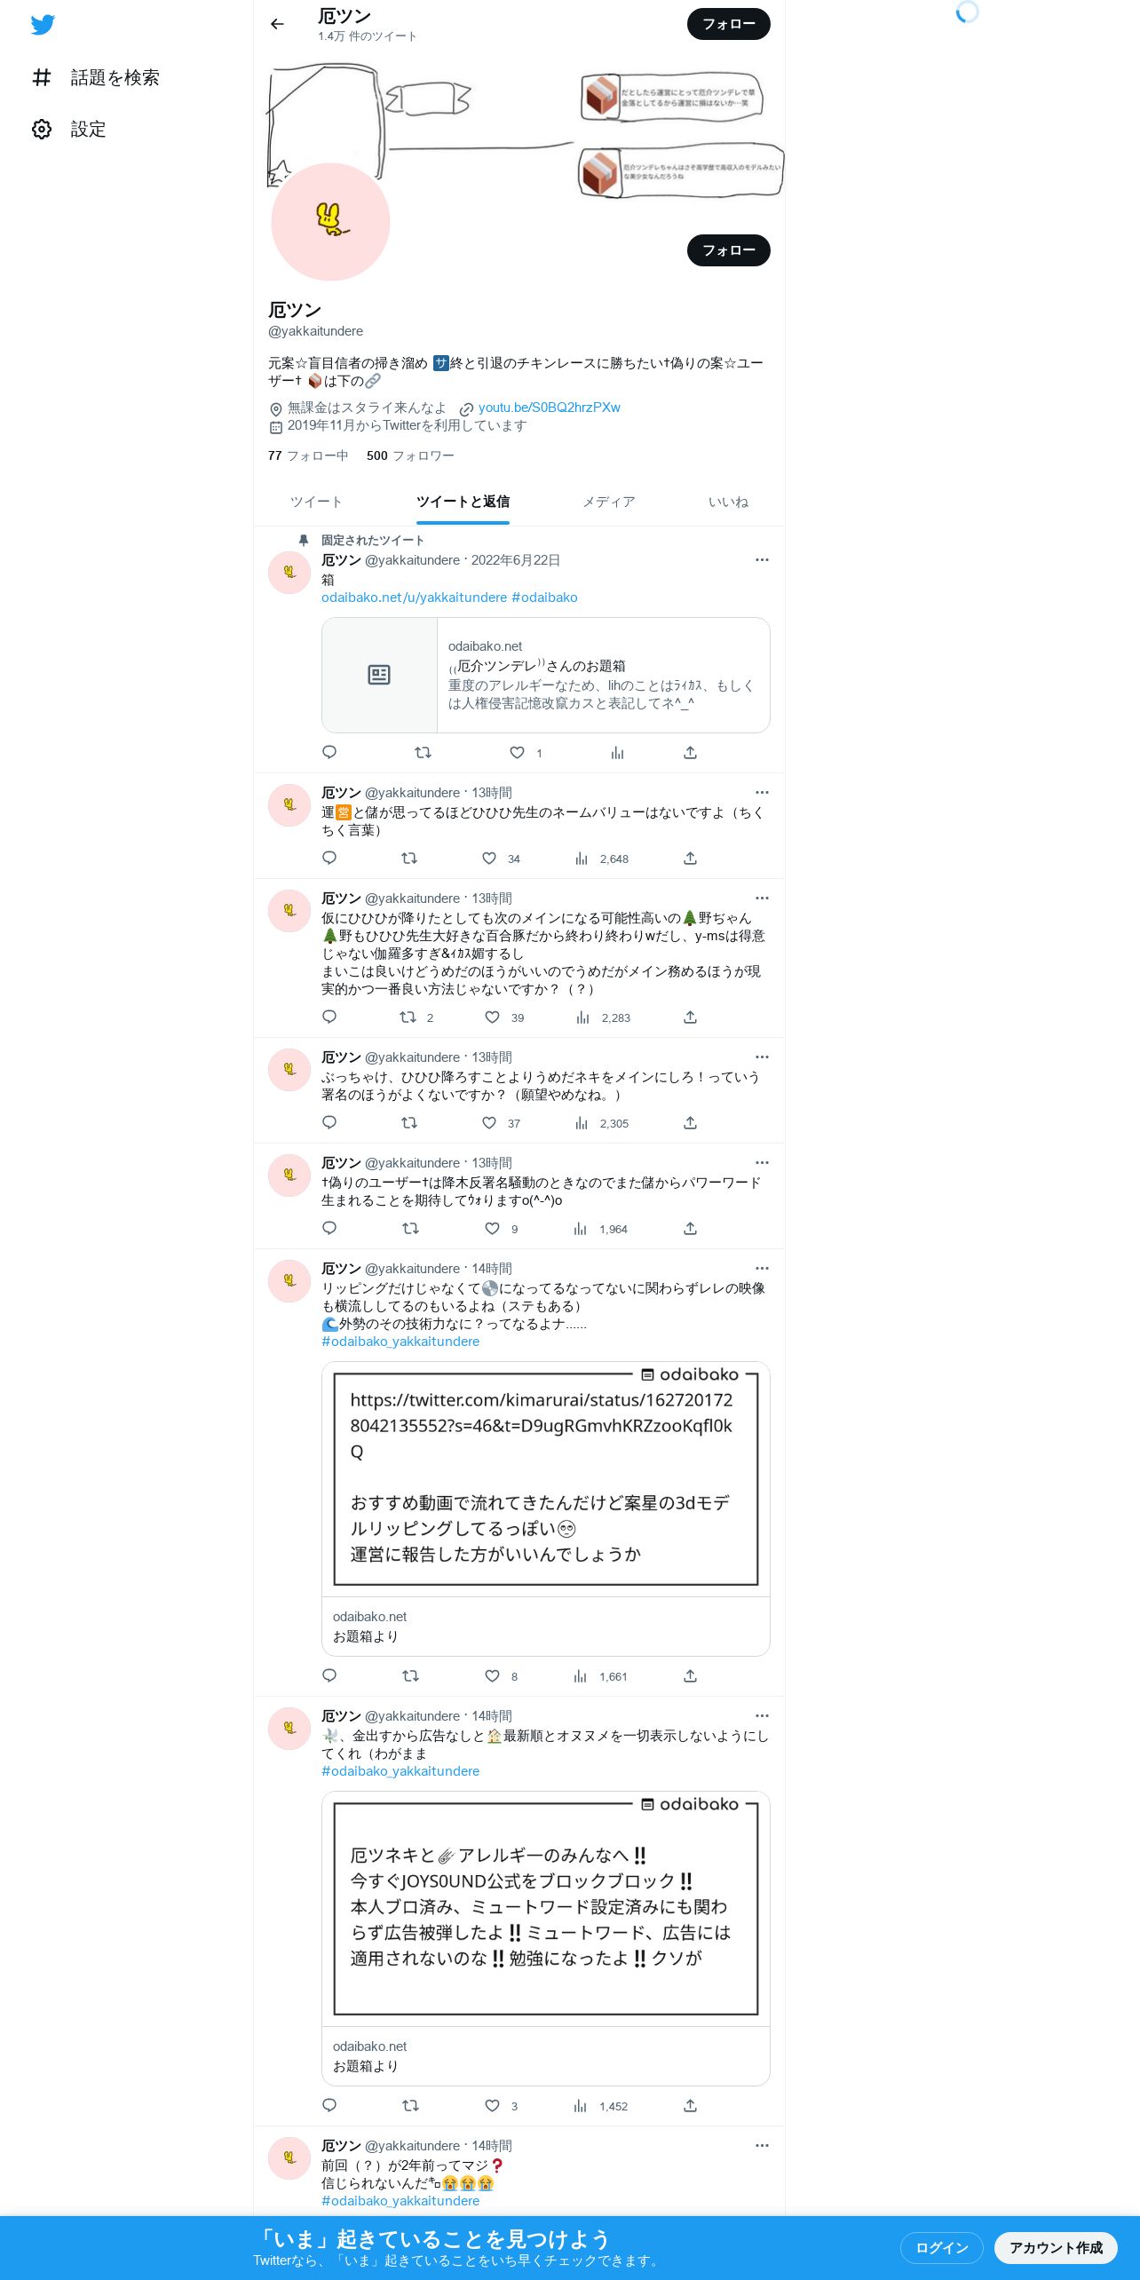1140x2280 pixels.
Task: Open more options on the pinned tweet
Action: [762, 560]
